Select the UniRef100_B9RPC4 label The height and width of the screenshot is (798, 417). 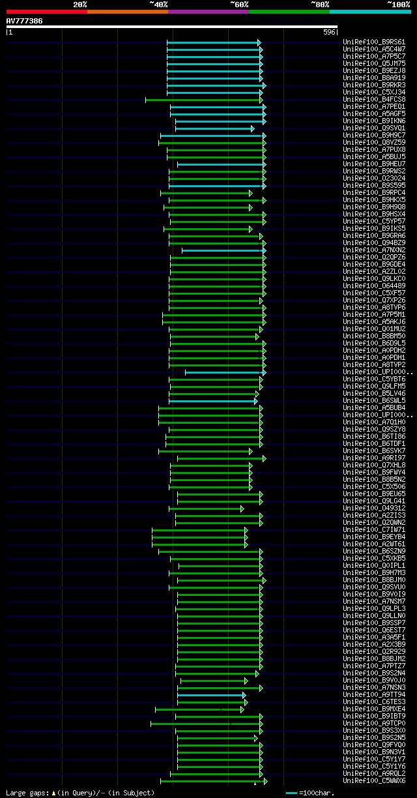(374, 192)
